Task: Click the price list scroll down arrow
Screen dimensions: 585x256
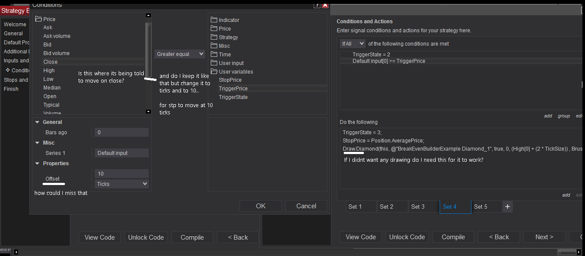Action: click(x=148, y=111)
